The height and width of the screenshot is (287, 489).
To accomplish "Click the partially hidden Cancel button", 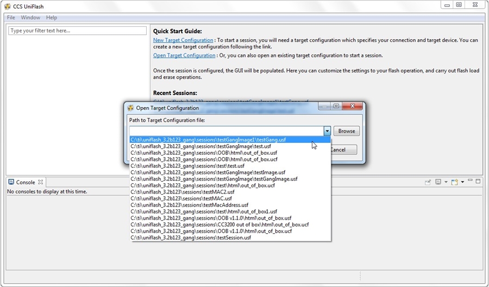I will (x=344, y=149).
